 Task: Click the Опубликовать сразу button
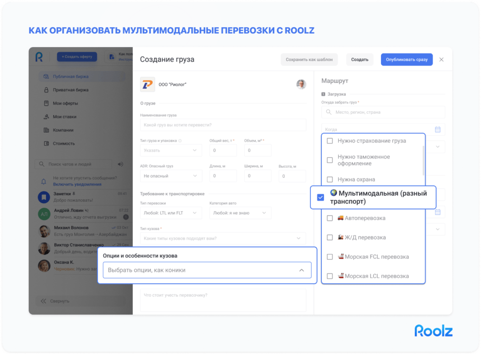point(406,59)
